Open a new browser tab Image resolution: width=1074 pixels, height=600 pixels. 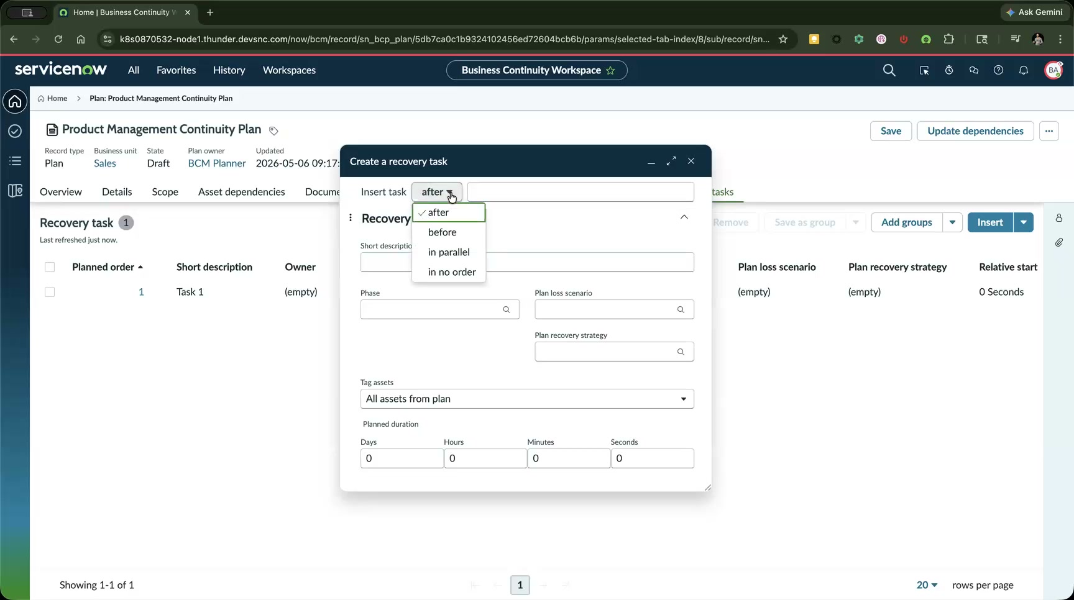click(210, 12)
